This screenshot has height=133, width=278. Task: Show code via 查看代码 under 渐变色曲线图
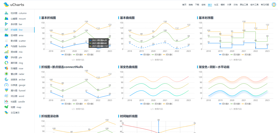[156, 109]
